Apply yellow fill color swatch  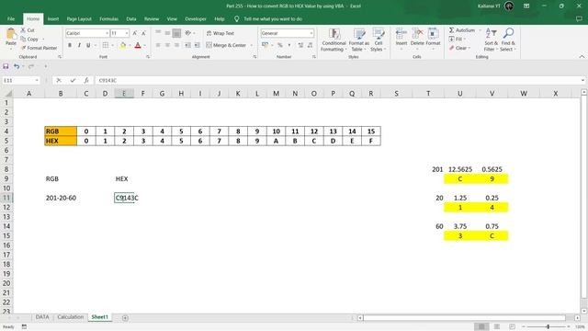[x=123, y=45]
